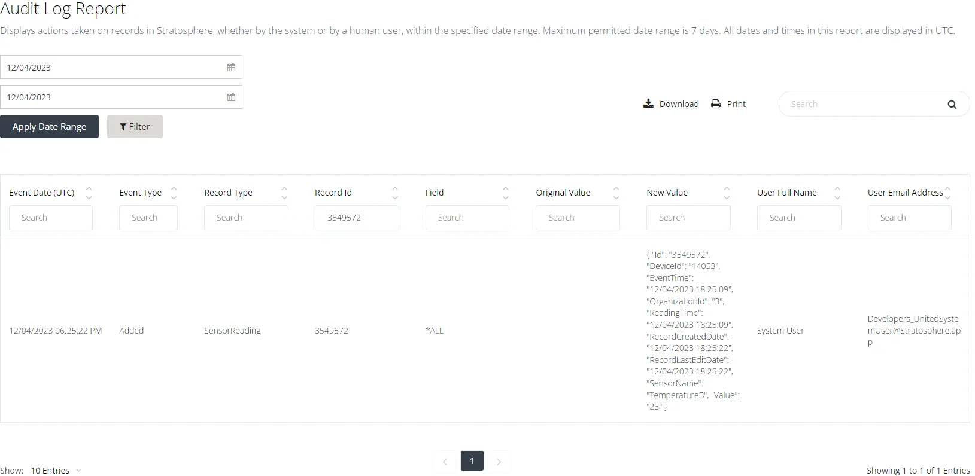Print the audit log report

click(728, 104)
